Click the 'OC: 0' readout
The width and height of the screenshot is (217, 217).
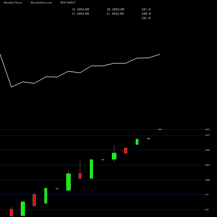(x=146, y=10)
